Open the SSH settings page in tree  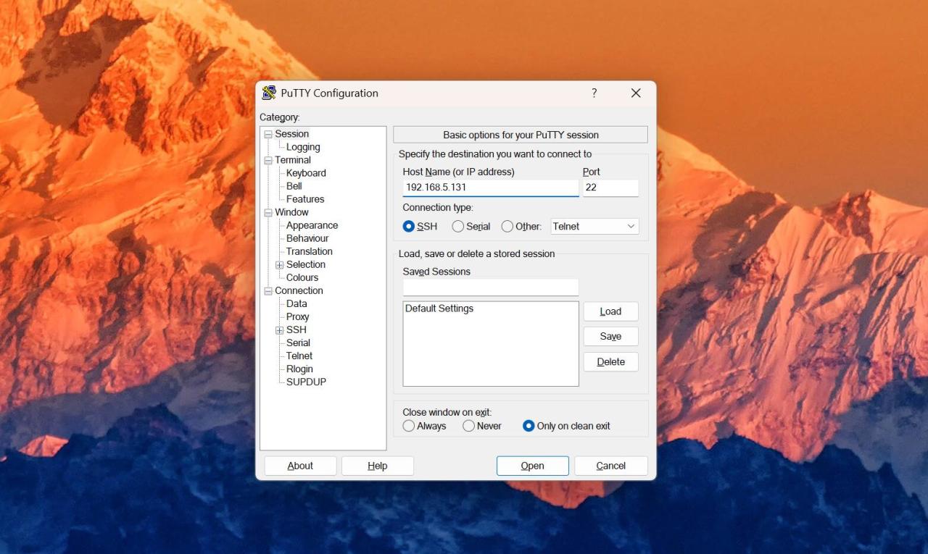pyautogui.click(x=297, y=330)
